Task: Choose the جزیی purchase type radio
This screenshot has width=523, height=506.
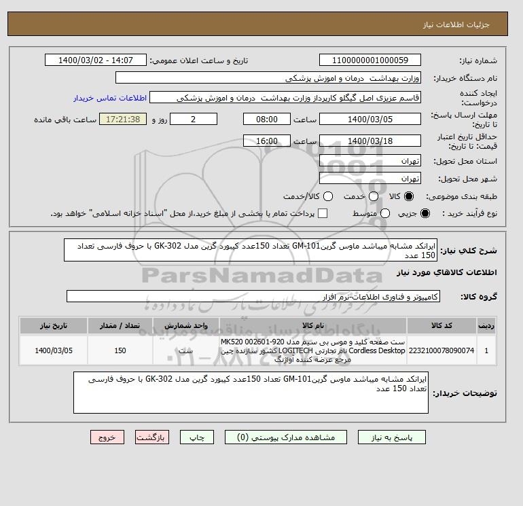Action: coord(425,213)
